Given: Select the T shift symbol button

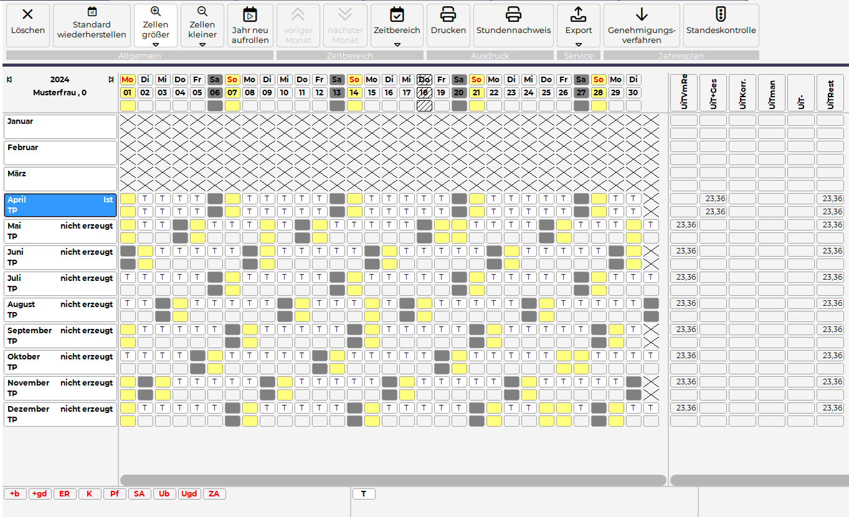Looking at the screenshot, I should [364, 494].
